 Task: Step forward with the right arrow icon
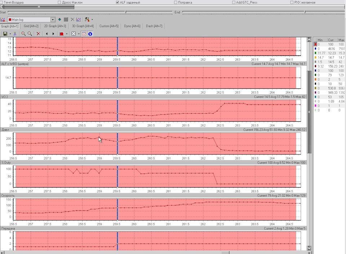(x=53, y=34)
